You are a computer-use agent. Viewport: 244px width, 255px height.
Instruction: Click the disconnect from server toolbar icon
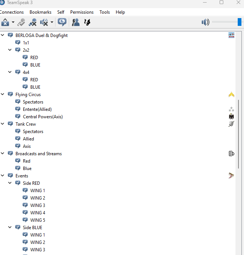pos(5,22)
